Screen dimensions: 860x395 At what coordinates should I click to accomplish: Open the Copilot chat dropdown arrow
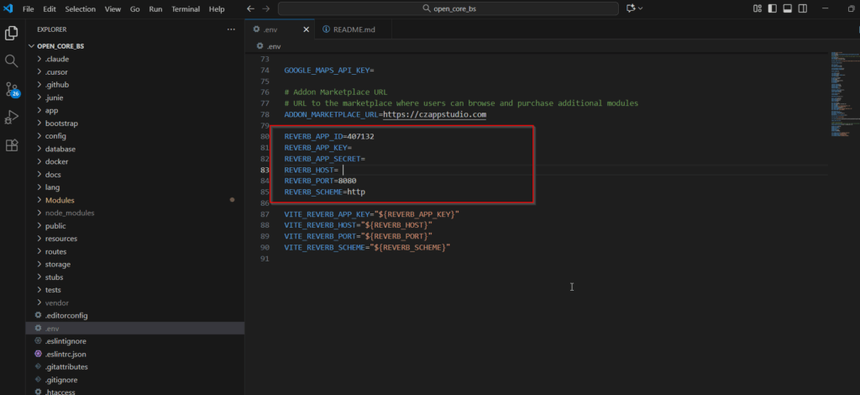tap(641, 8)
